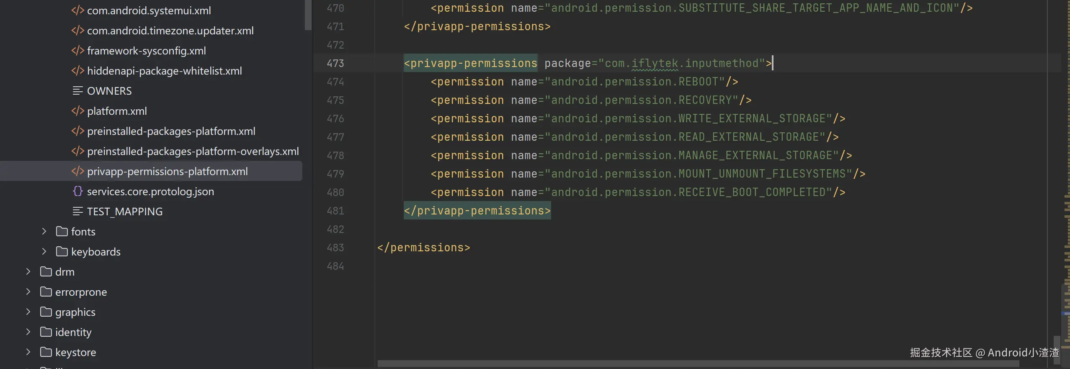Expand the identity folder
Image resolution: width=1070 pixels, height=369 pixels.
pos(28,332)
